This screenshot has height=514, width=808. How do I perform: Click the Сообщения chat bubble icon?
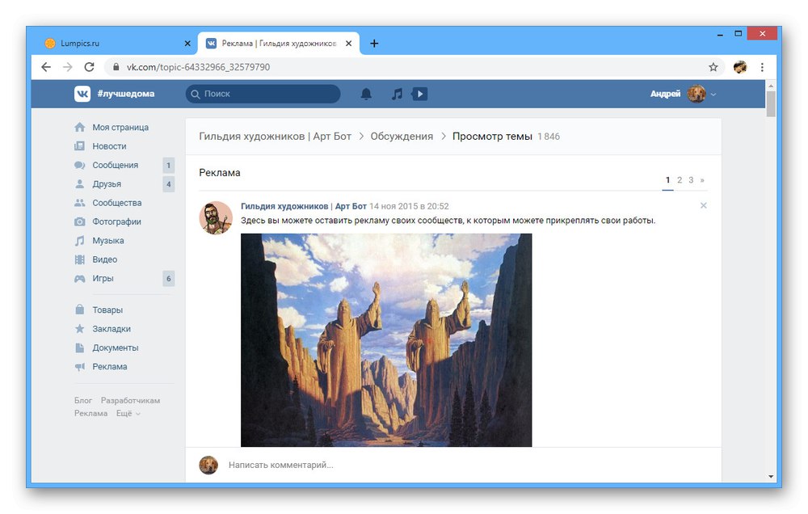click(x=79, y=165)
